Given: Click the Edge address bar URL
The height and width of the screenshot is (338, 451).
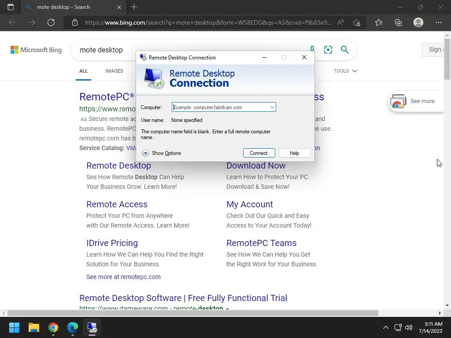Looking at the screenshot, I should (208, 22).
